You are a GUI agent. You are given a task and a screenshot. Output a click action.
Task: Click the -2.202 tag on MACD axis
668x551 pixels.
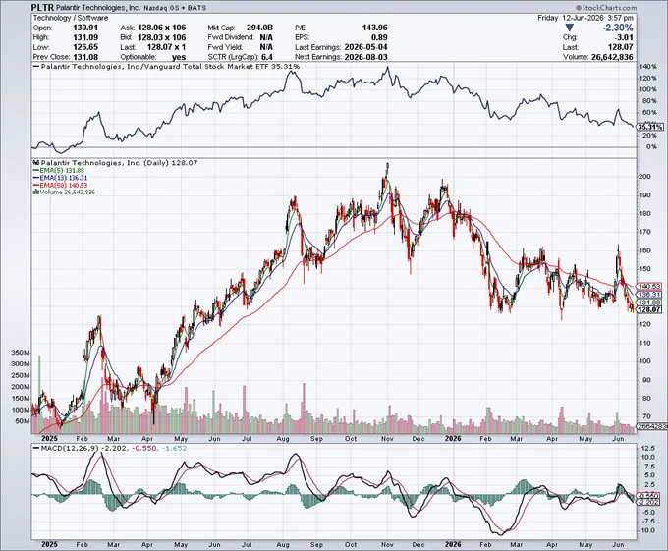649,503
